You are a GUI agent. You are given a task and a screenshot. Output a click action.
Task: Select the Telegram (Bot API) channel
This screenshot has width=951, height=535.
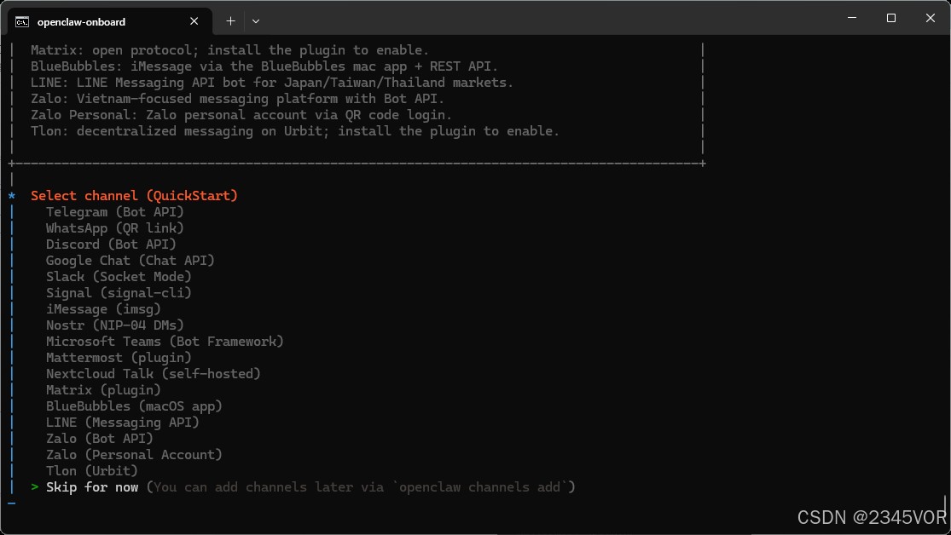pyautogui.click(x=115, y=212)
